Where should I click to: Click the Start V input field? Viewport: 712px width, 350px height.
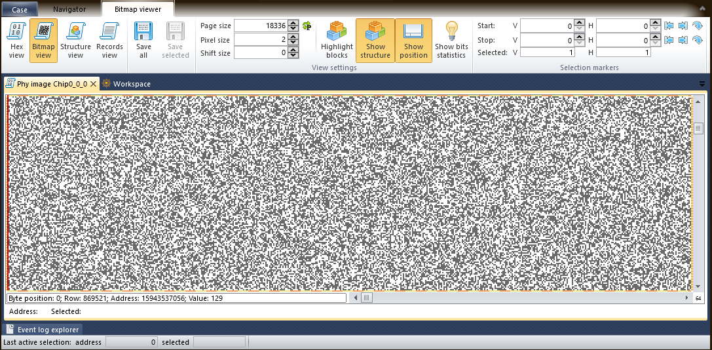(547, 26)
